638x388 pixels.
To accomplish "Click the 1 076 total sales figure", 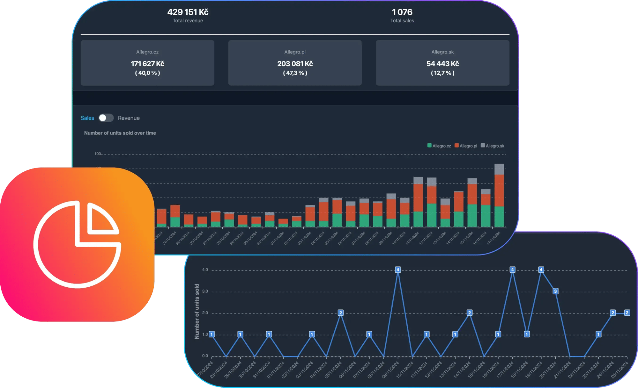I will pos(402,12).
